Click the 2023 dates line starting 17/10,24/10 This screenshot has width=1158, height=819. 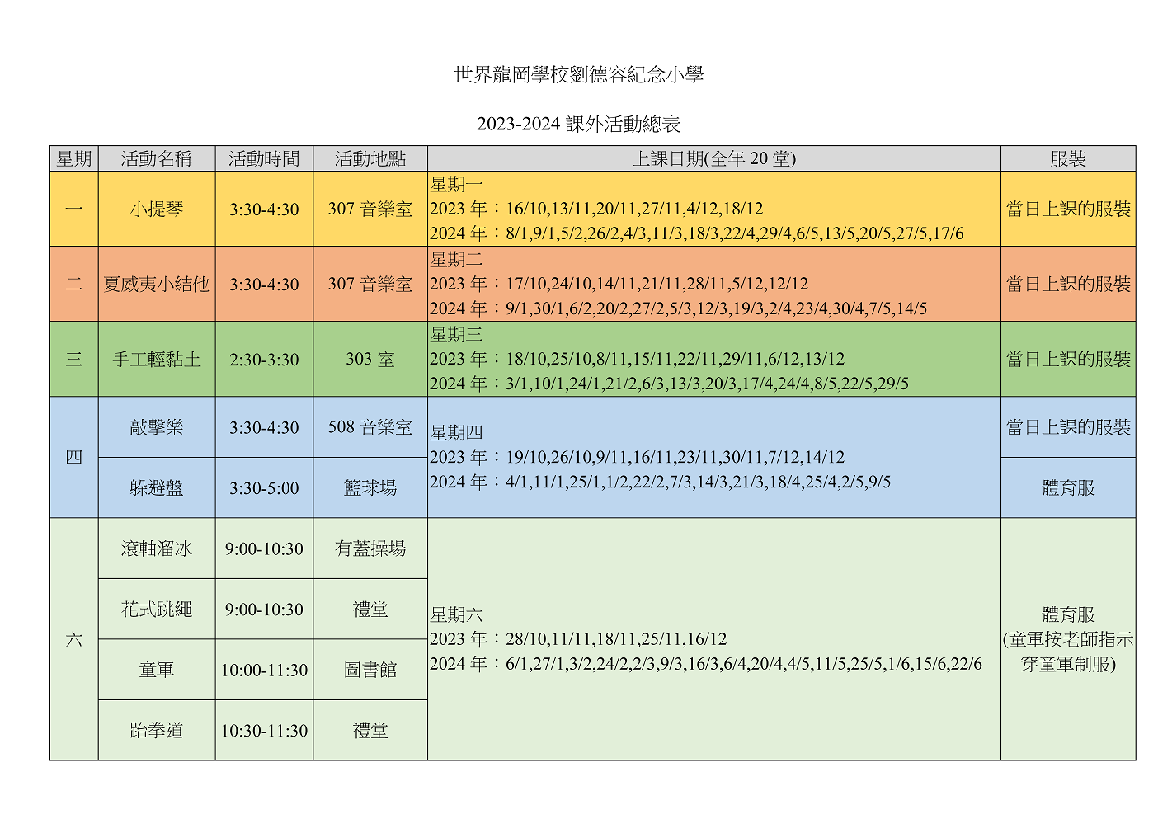[619, 284]
